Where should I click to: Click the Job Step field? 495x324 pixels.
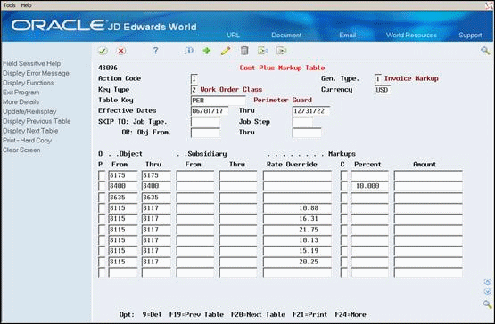pos(302,122)
